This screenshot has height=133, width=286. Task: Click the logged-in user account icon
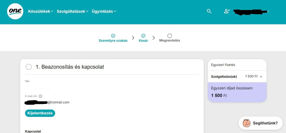click(227, 11)
